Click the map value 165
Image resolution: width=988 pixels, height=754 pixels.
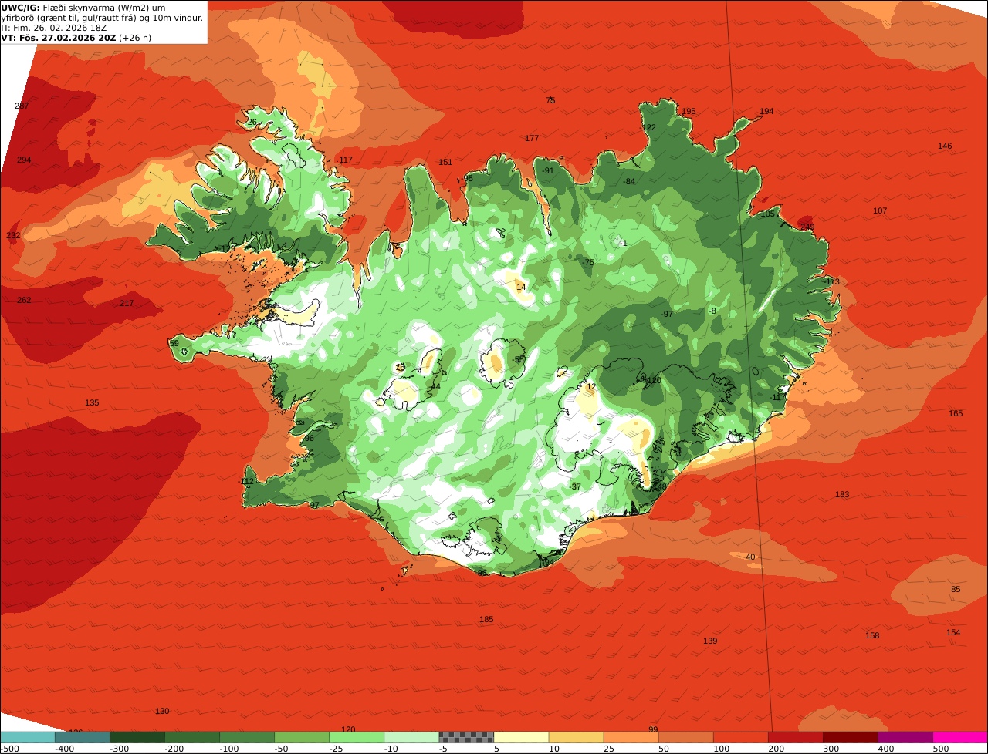956,413
